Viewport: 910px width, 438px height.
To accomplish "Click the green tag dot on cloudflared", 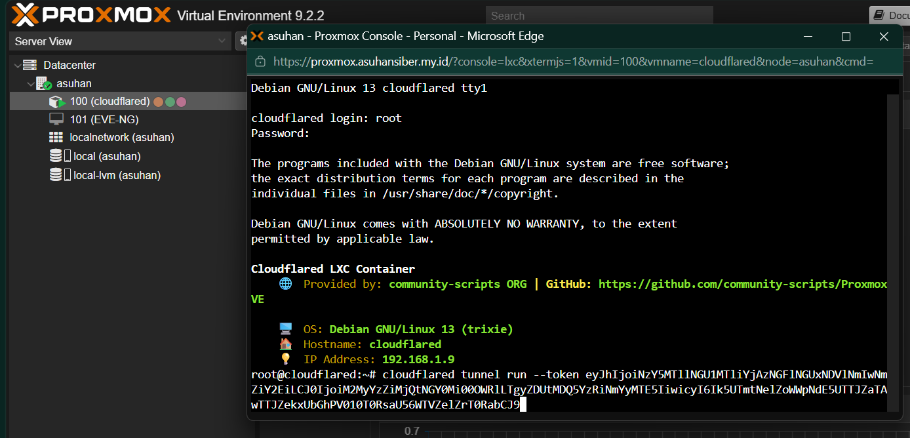I will 170,102.
